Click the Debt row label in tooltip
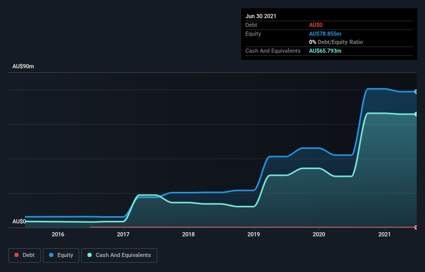The height and width of the screenshot is (272, 425). point(251,25)
